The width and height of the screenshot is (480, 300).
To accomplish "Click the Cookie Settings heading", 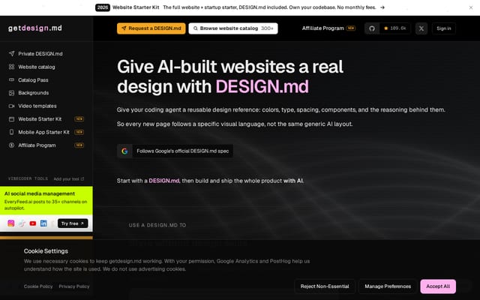I will (46, 251).
